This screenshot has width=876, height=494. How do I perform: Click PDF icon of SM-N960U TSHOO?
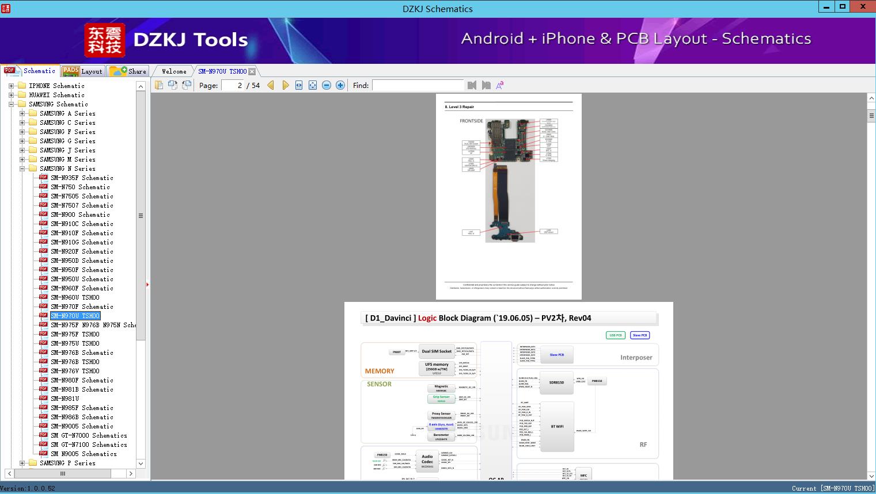click(x=43, y=297)
